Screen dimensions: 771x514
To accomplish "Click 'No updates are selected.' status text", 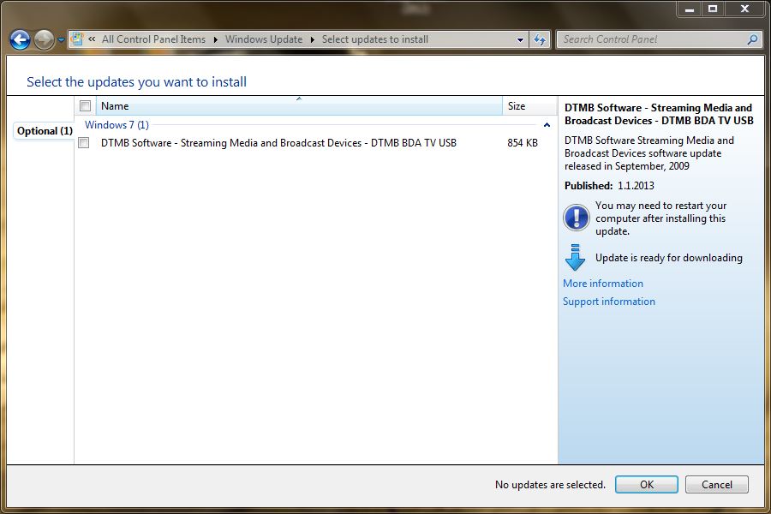I will click(550, 485).
